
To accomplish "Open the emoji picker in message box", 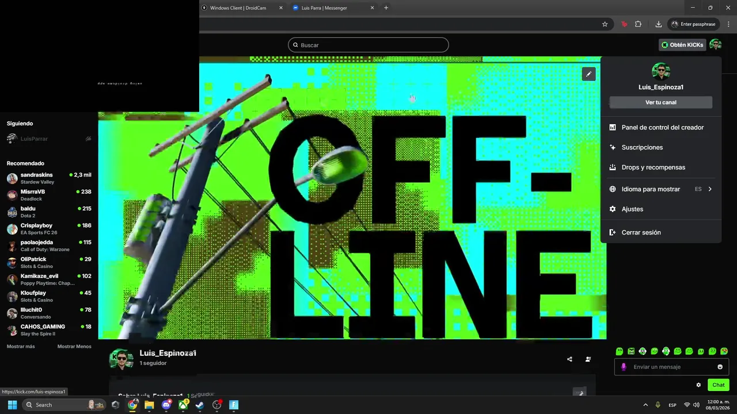I will tap(720, 367).
